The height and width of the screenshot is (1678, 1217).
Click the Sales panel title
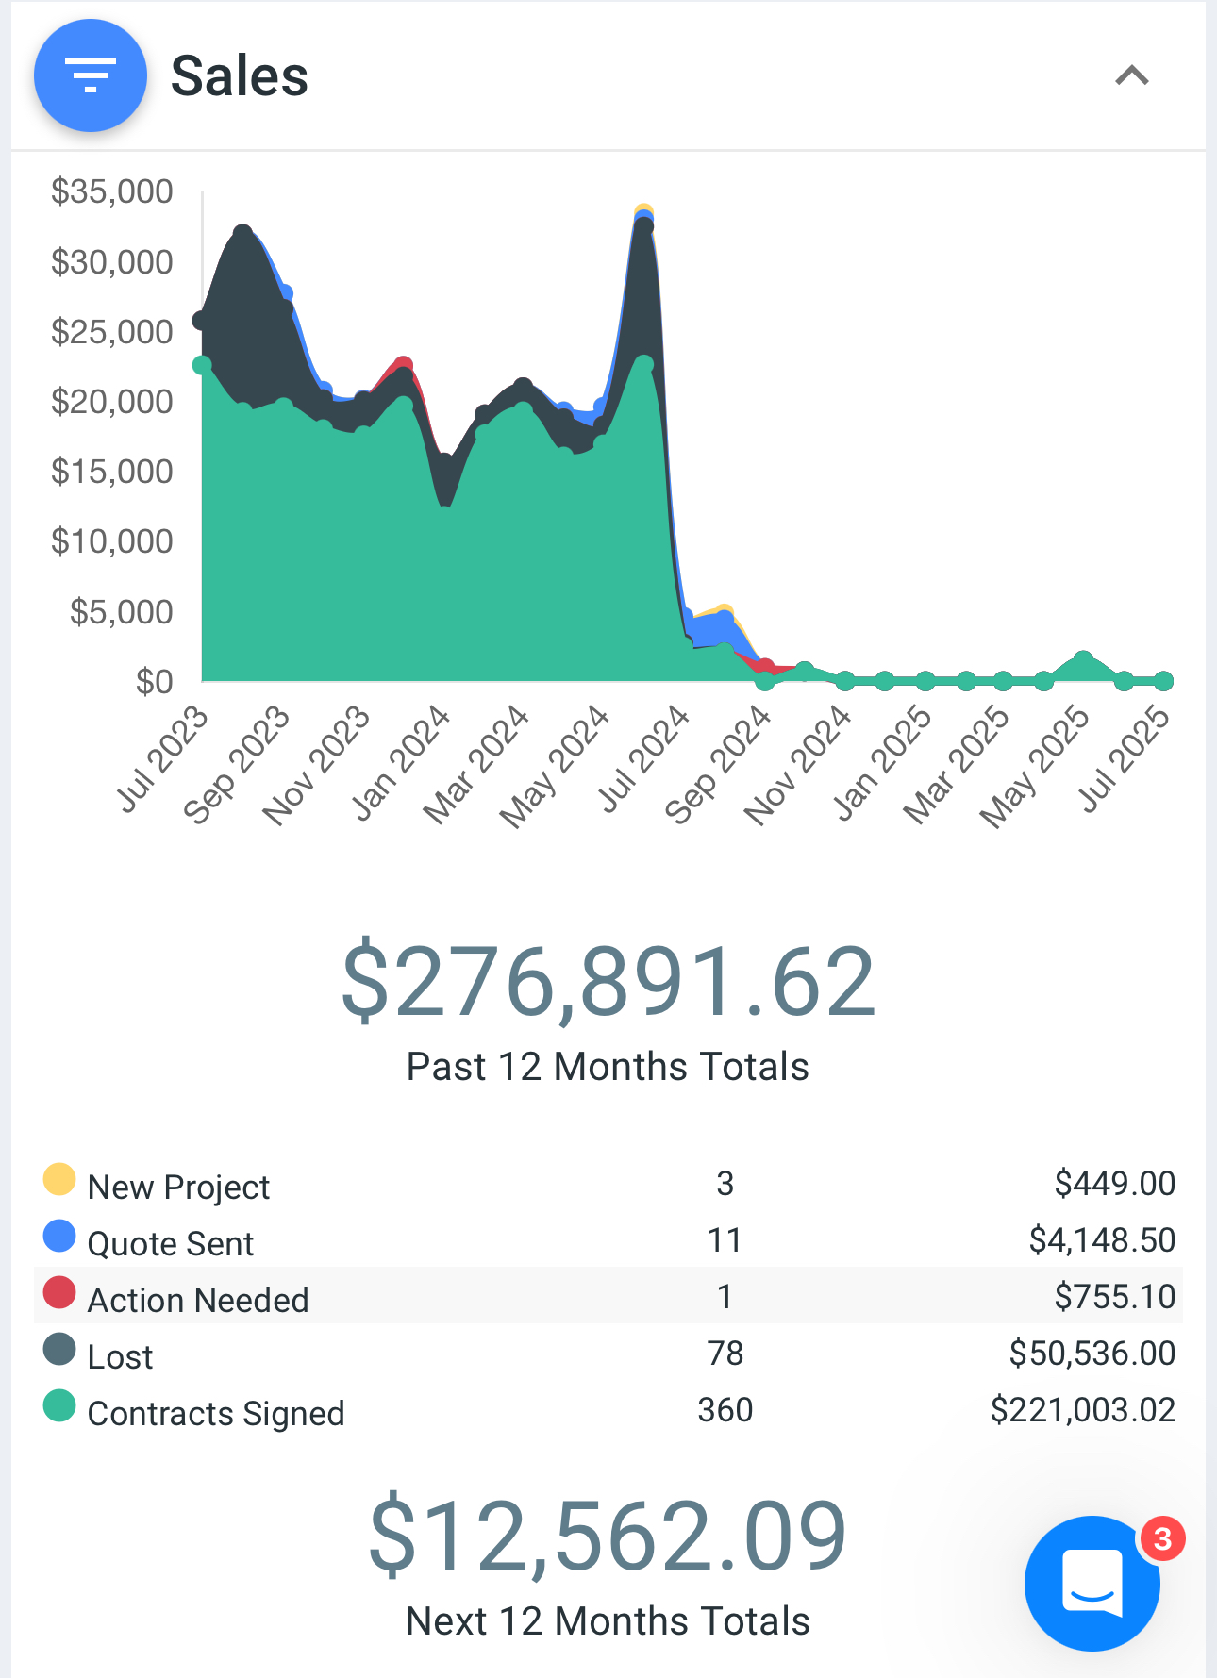tap(240, 75)
